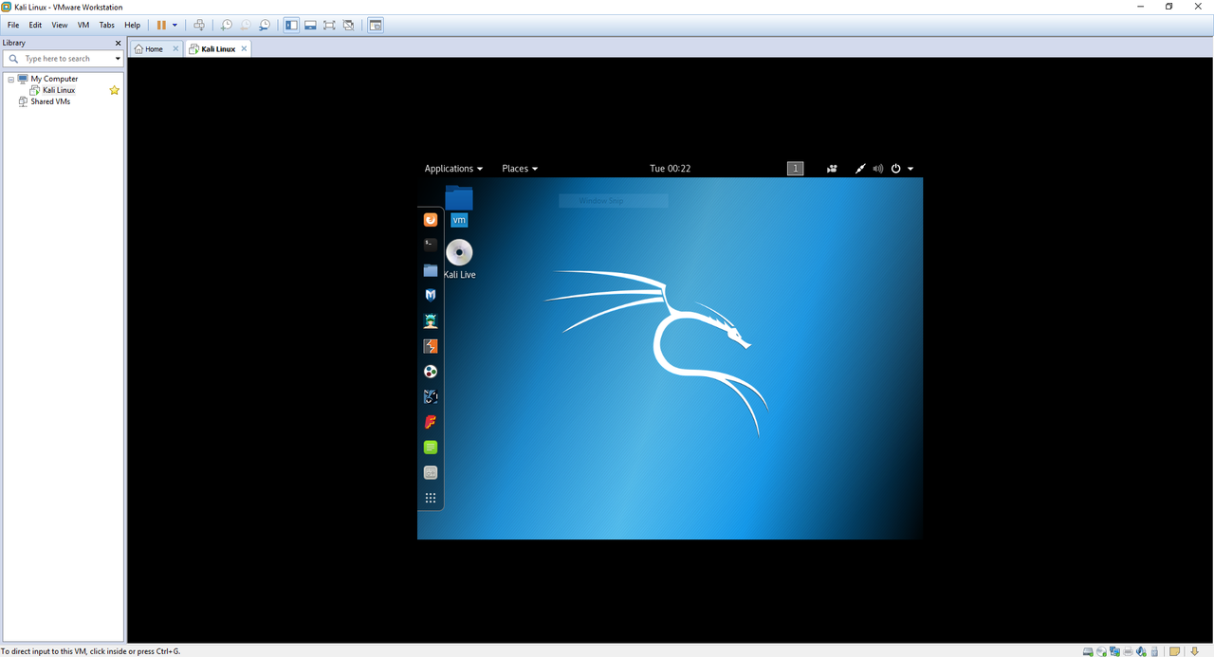Click the volume speaker icon in Kali top bar

(878, 169)
